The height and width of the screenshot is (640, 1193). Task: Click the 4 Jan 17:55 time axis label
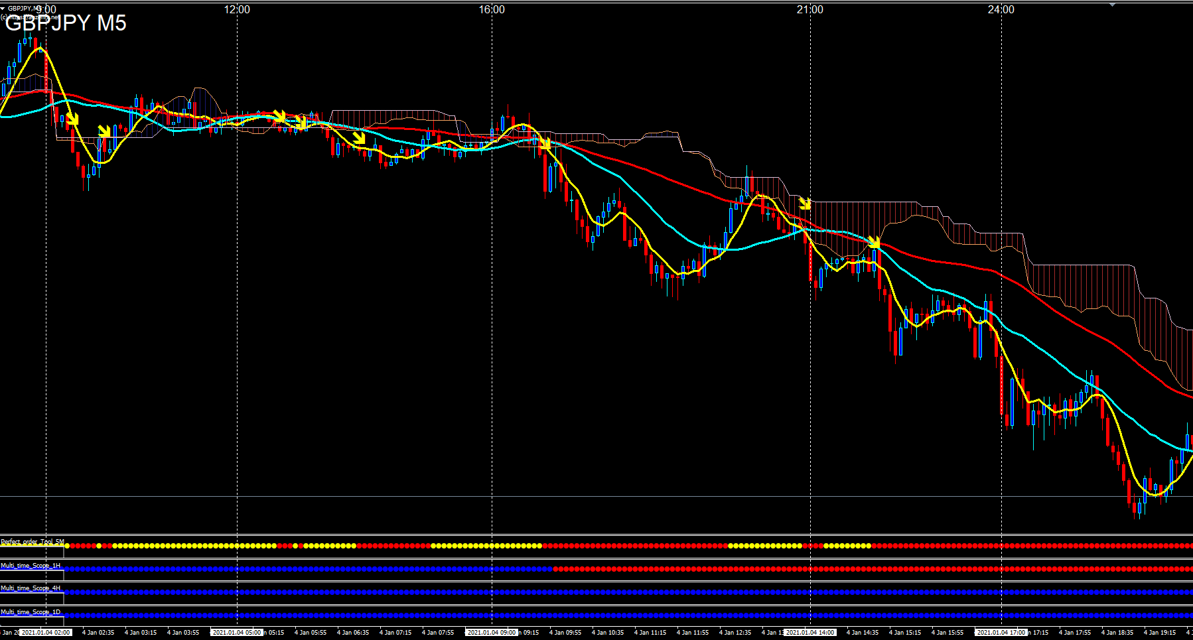pyautogui.click(x=1075, y=633)
